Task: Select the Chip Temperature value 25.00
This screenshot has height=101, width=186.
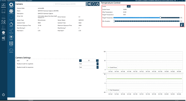Action: click(x=125, y=12)
